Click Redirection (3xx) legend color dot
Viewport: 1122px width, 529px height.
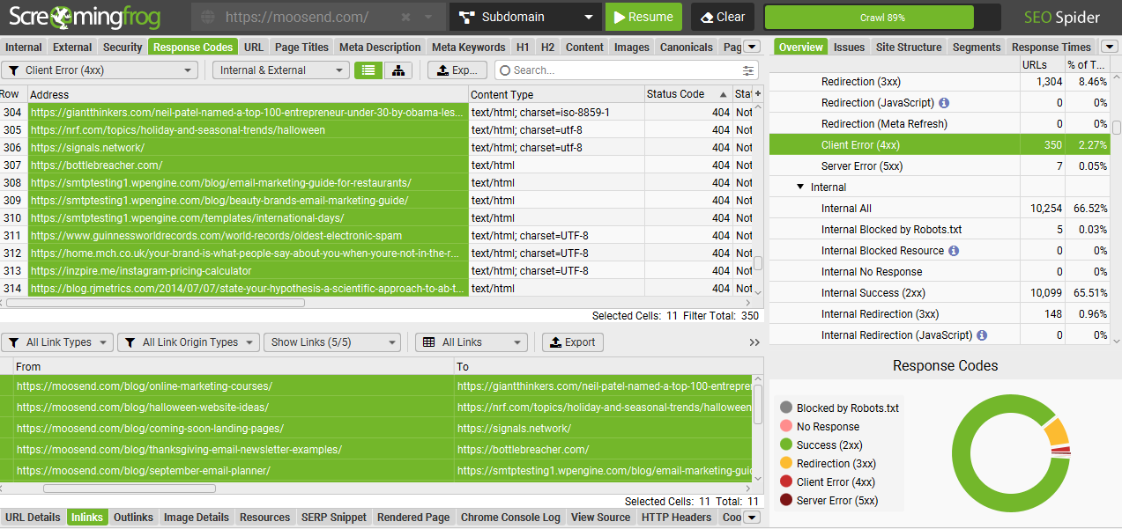click(786, 464)
